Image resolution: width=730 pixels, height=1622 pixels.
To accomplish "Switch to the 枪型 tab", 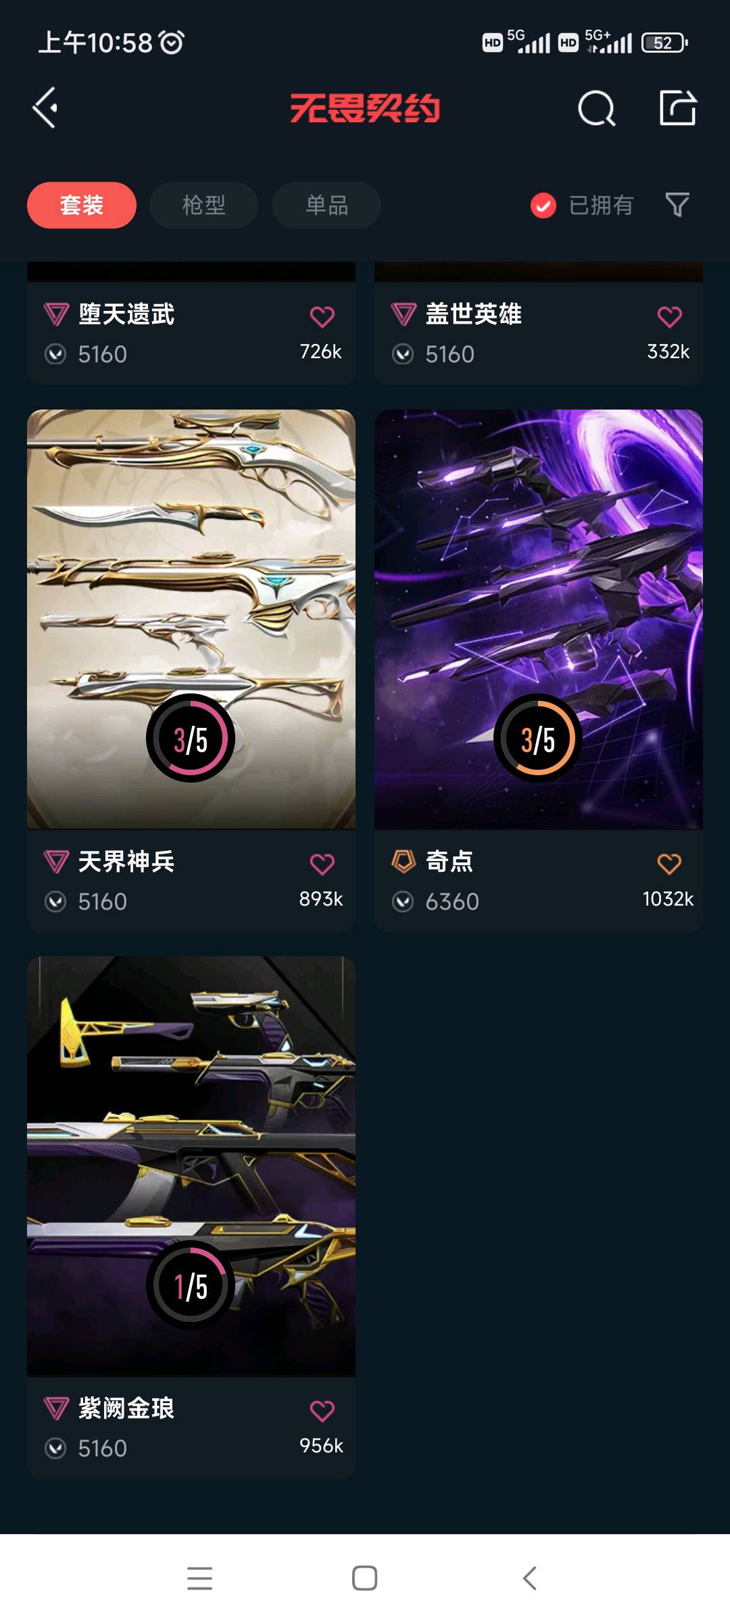I will pyautogui.click(x=203, y=205).
